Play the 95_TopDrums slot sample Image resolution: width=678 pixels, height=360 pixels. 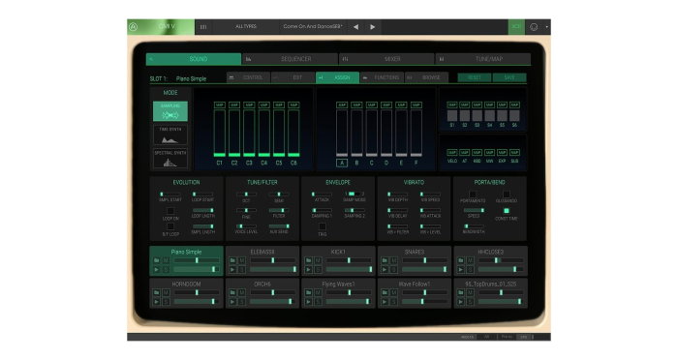(x=461, y=302)
